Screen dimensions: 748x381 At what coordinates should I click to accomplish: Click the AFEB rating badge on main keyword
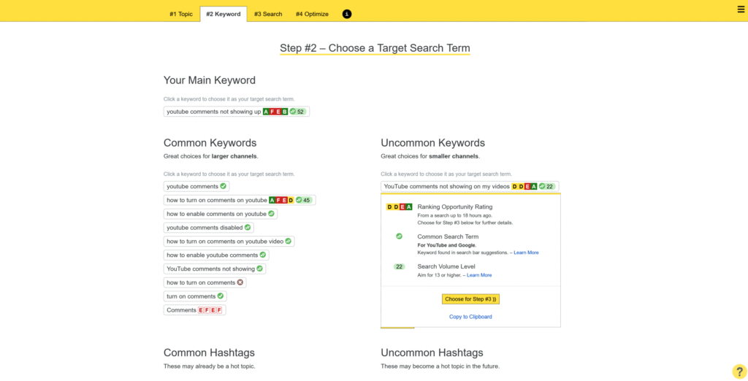(275, 112)
